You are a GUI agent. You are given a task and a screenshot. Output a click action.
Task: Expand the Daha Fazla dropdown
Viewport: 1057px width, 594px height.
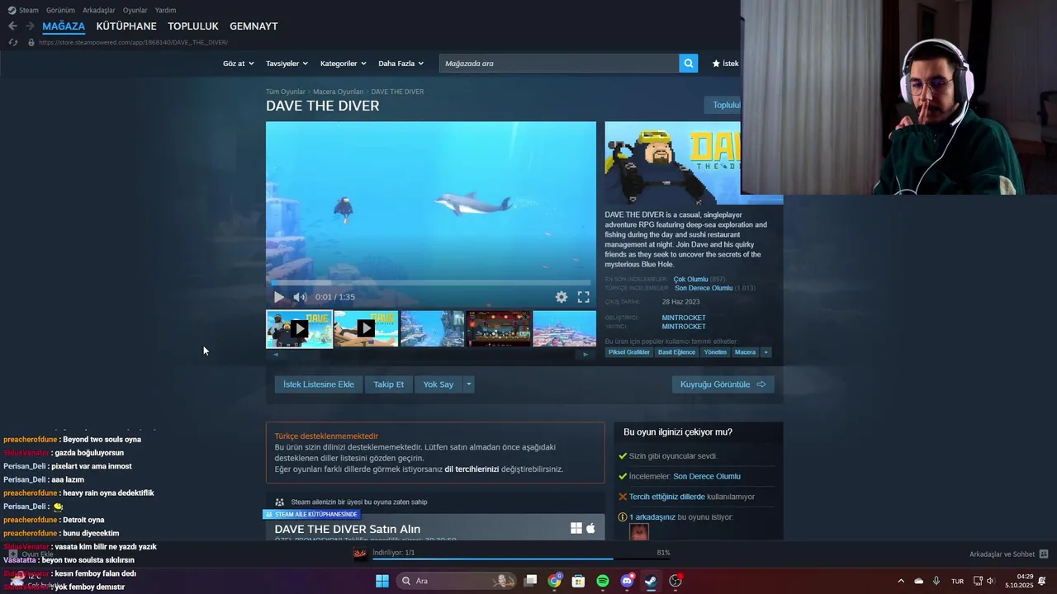401,64
